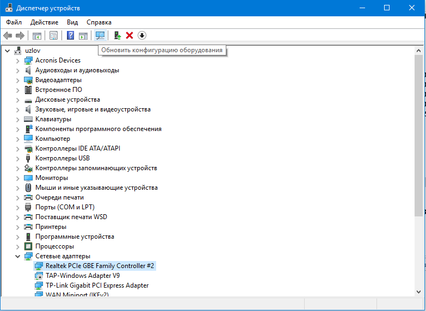
Task: Click the Update driver toolbar icon
Action: [x=117, y=35]
